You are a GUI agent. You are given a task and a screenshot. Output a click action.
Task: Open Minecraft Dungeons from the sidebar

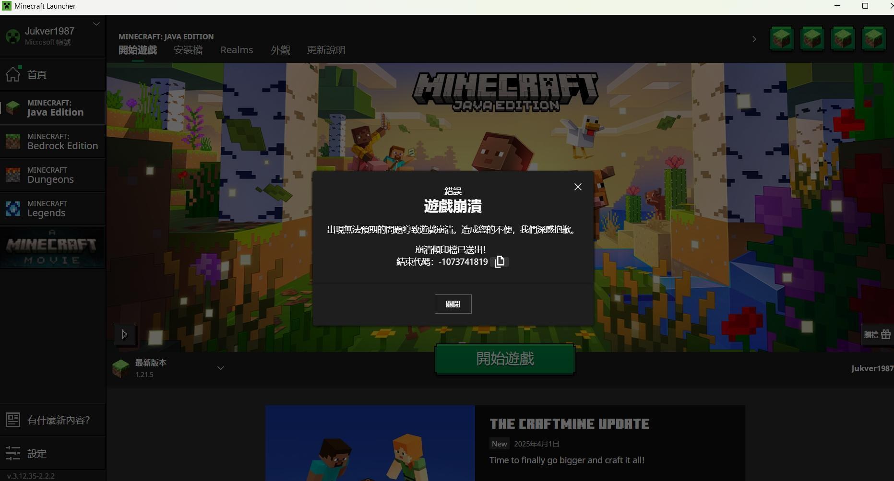point(13,175)
